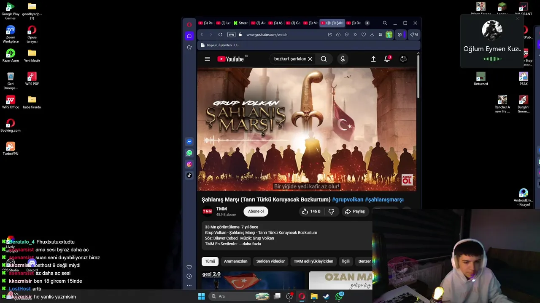
Task: Toggle the VPN badge in address bar
Action: pos(231,35)
